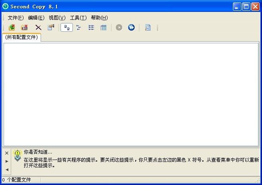Open the profile properties toolbar icon
Image resolution: width=262 pixels, height=185 pixels.
point(51,27)
